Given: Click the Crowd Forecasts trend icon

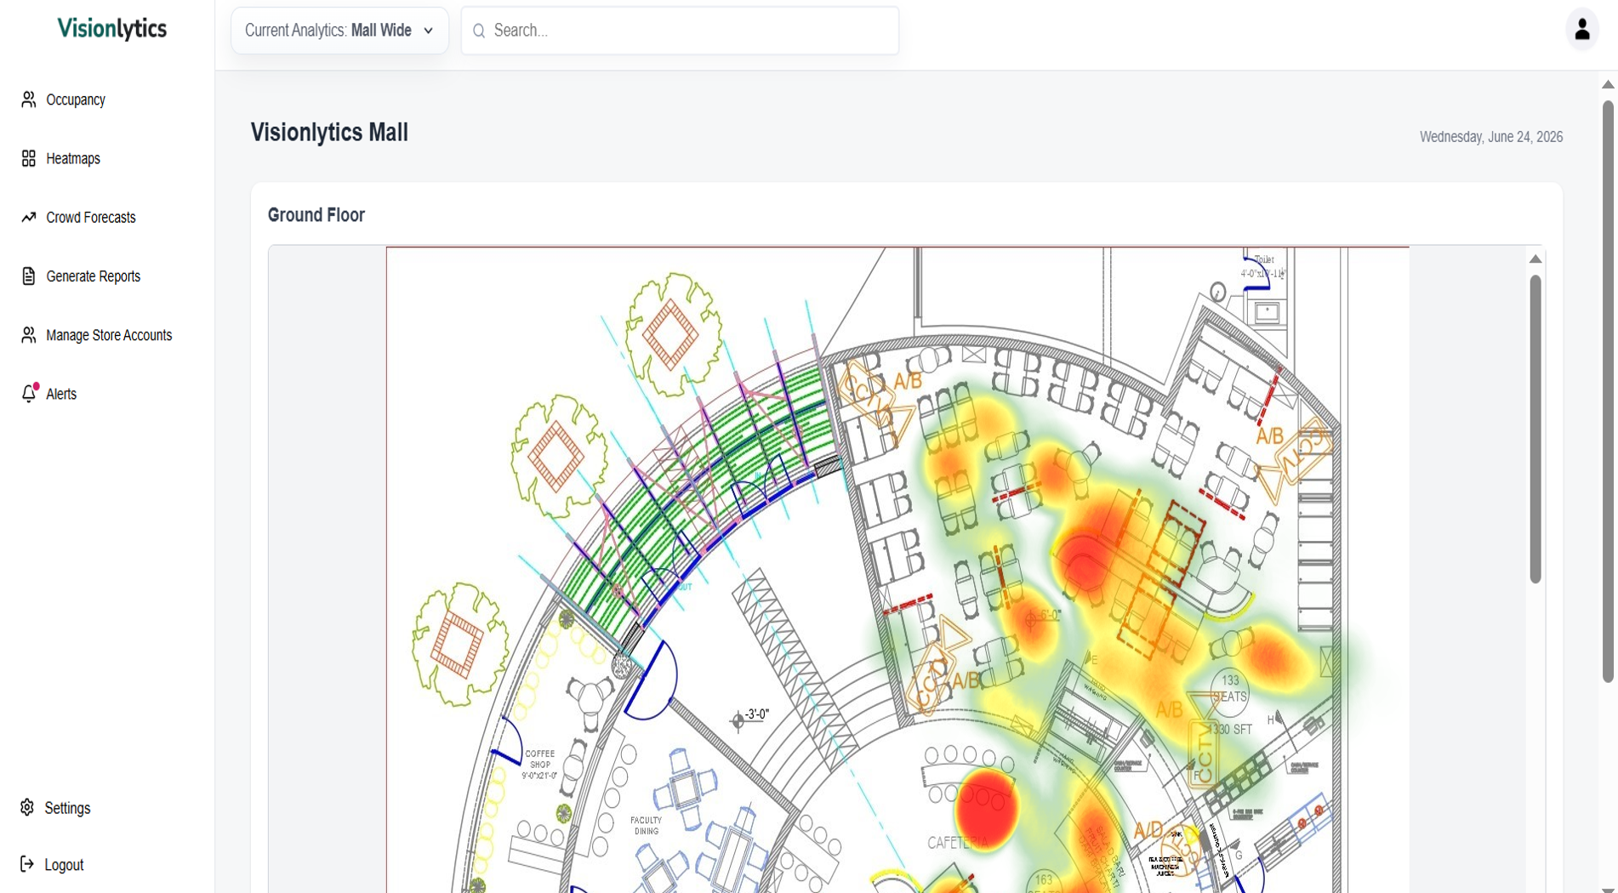Looking at the screenshot, I should pyautogui.click(x=28, y=217).
